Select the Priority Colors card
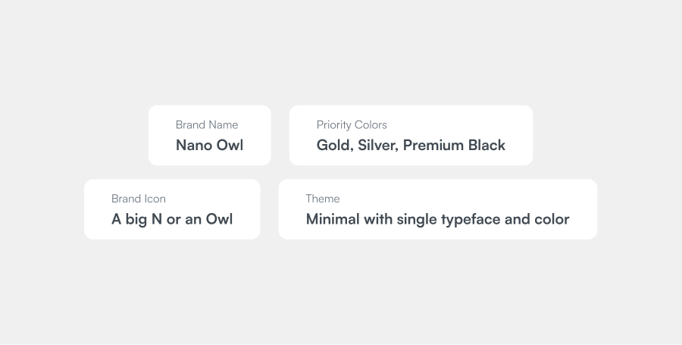The image size is (682, 345). coord(411,135)
